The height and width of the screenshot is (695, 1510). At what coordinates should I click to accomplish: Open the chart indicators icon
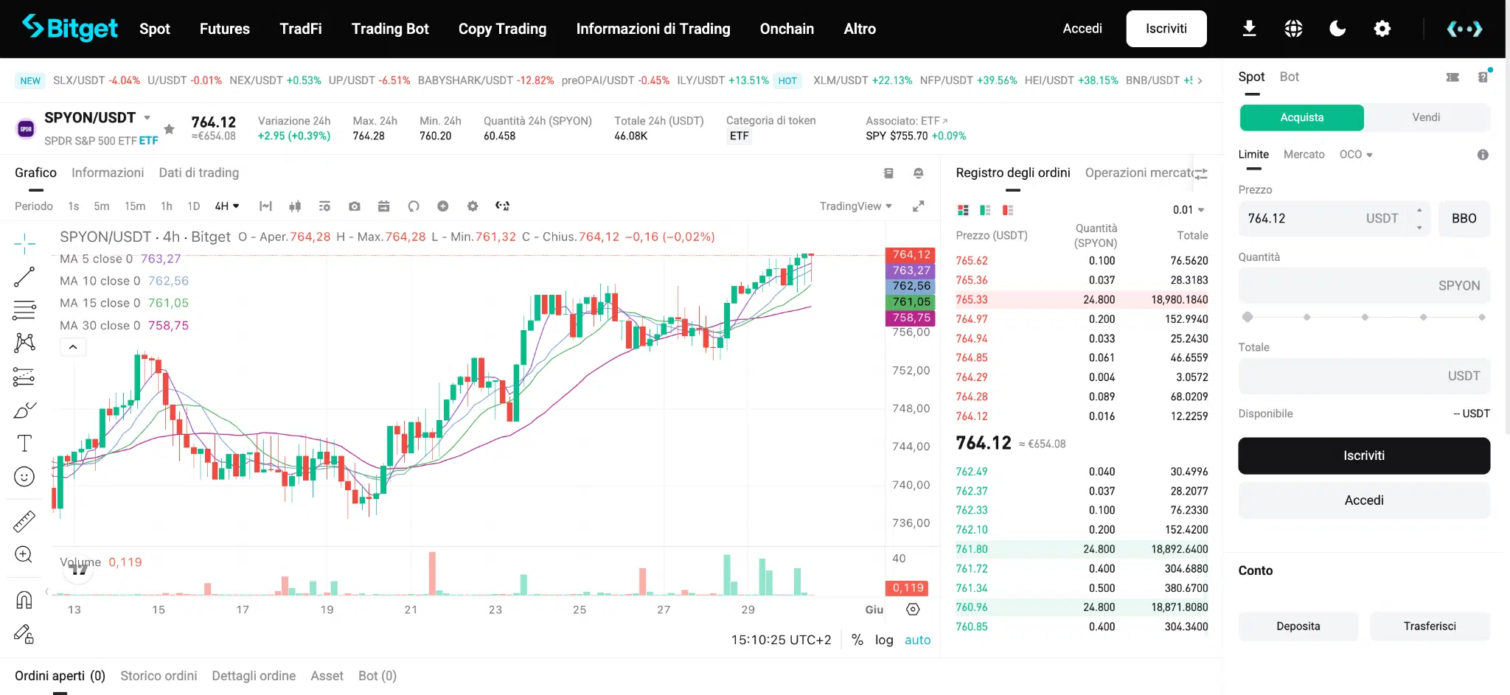(x=265, y=206)
